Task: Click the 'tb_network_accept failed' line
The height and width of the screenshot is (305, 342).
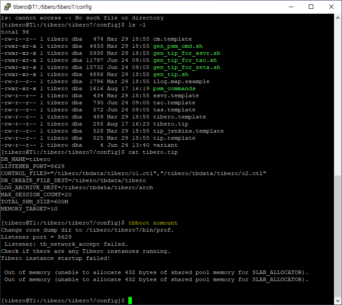Action: (66, 244)
